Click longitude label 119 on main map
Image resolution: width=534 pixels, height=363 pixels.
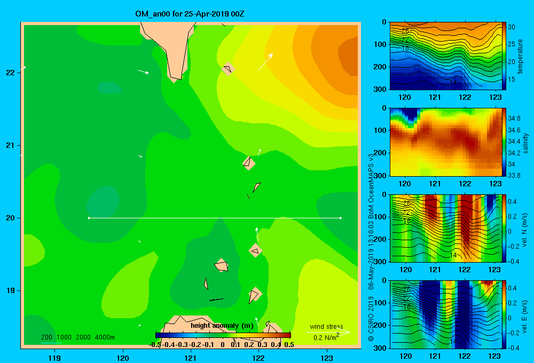tap(54, 358)
